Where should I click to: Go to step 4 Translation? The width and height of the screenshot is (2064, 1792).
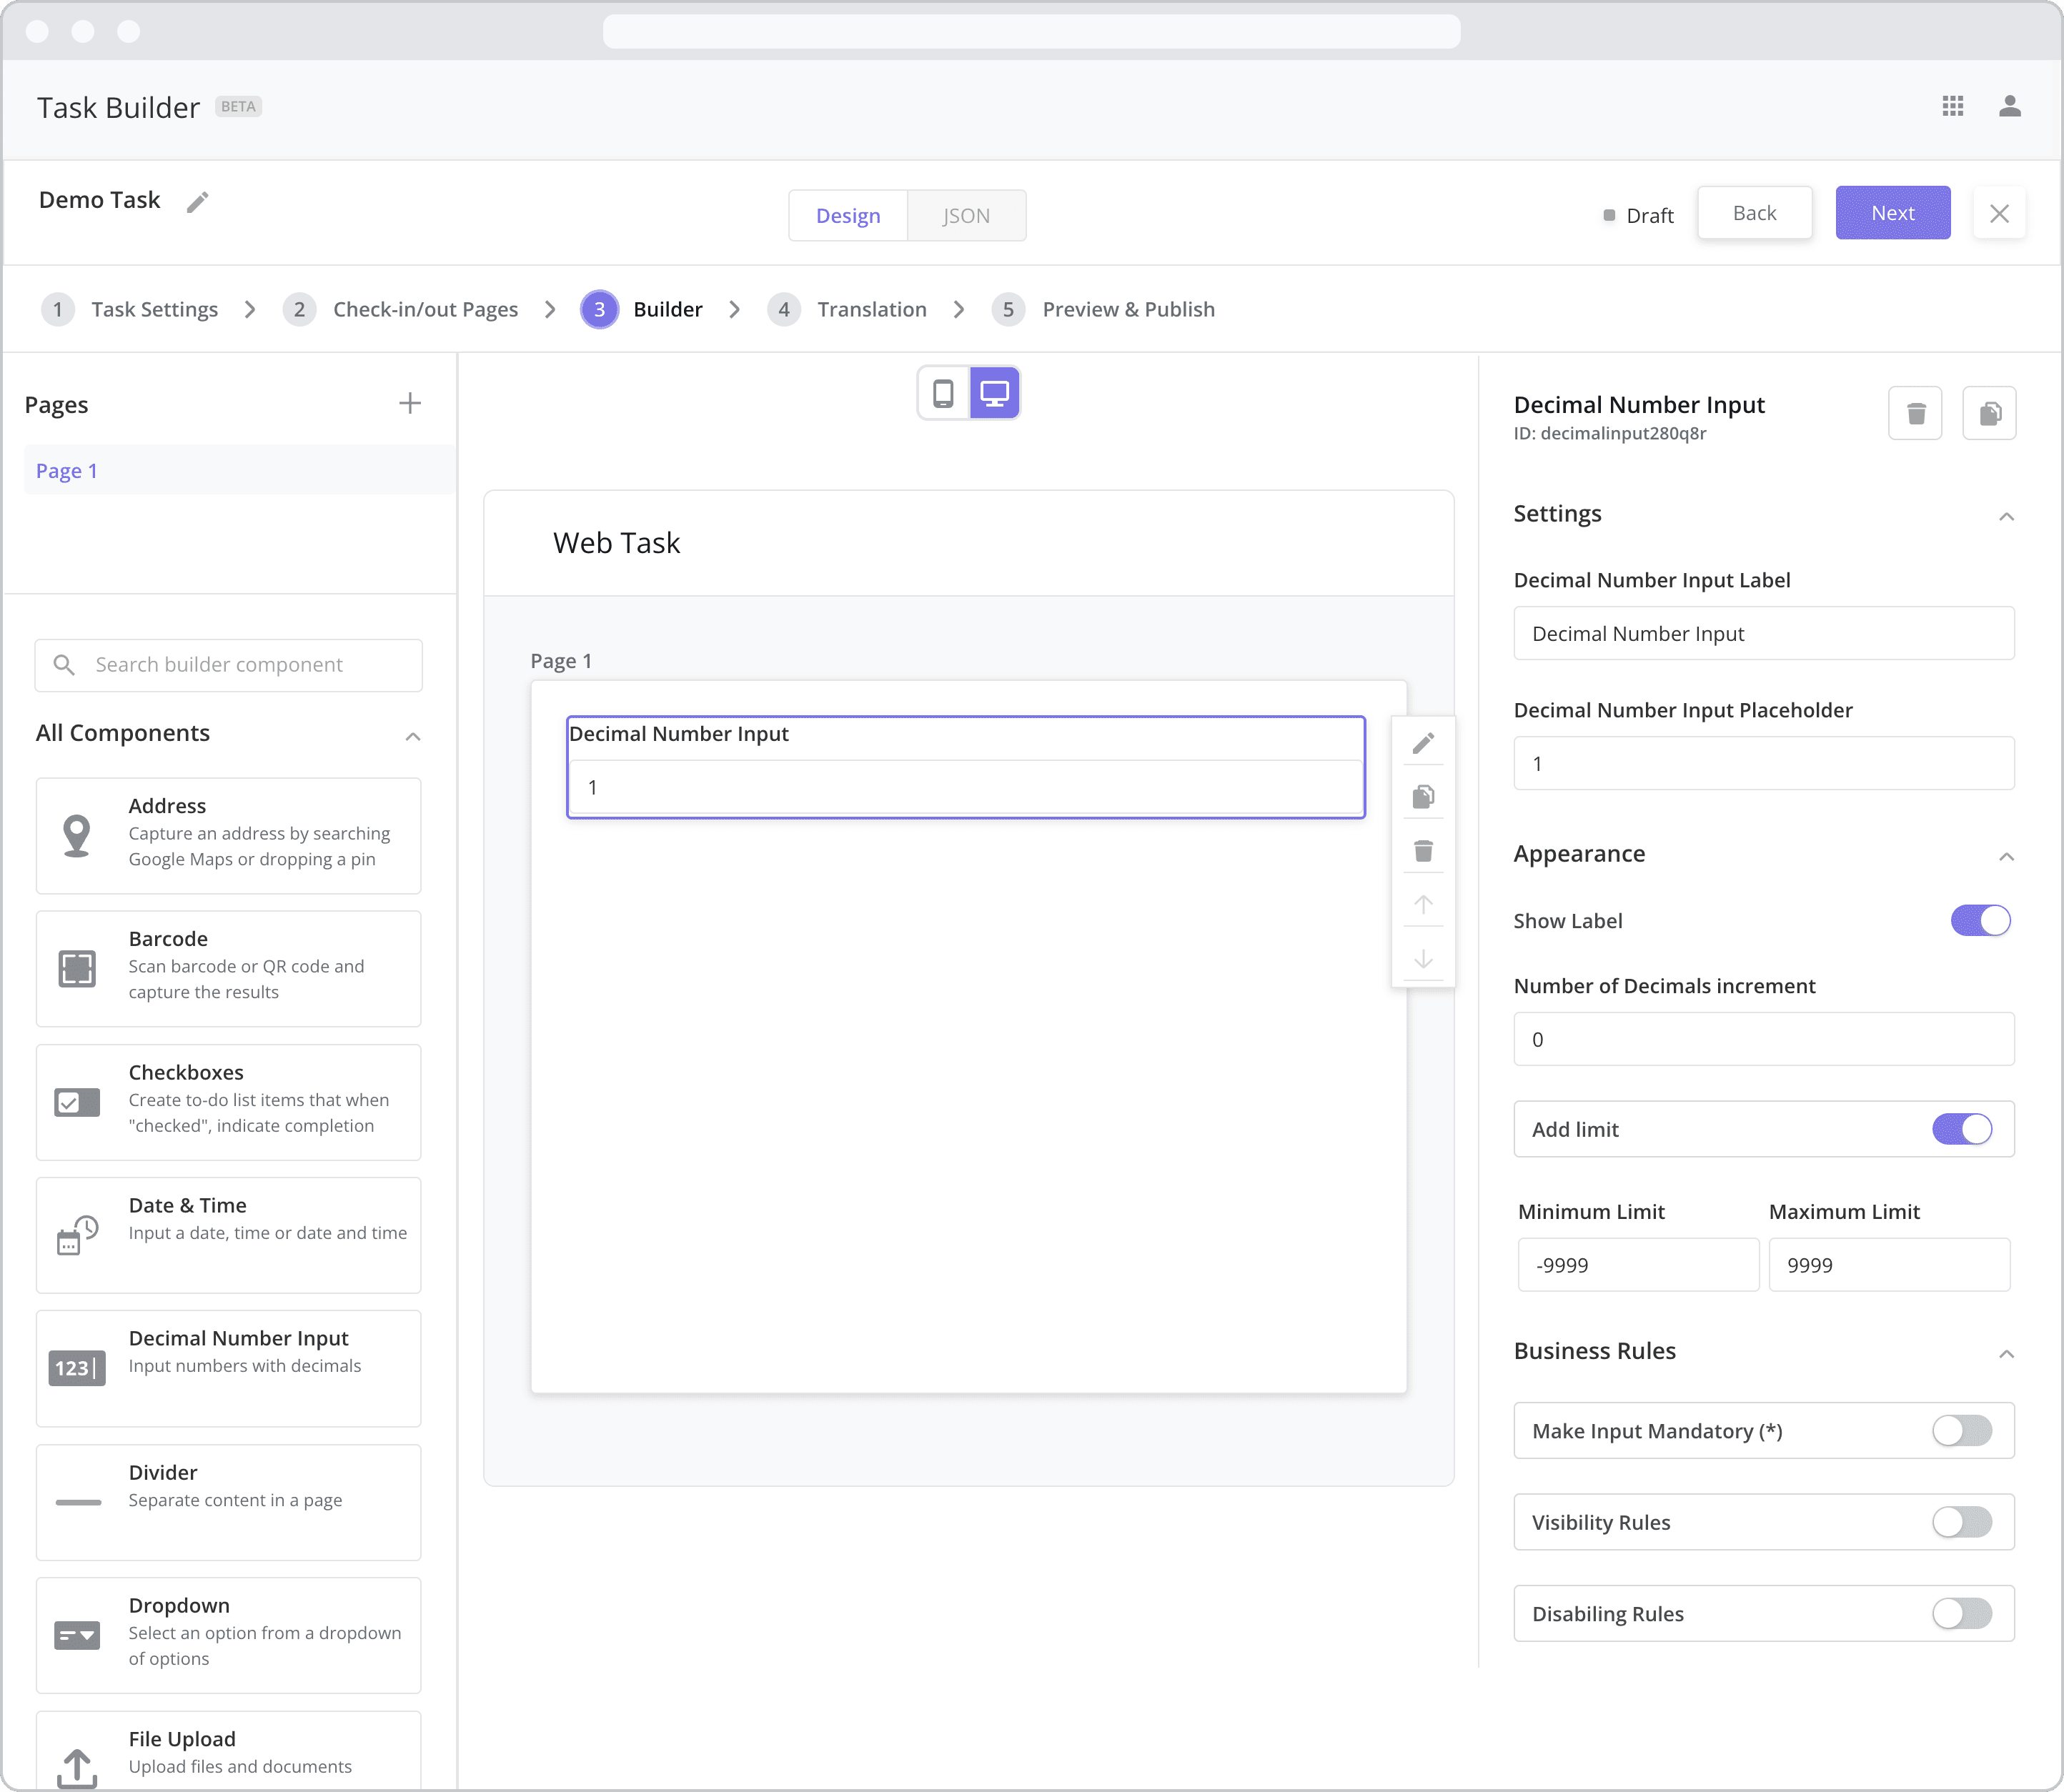(846, 309)
